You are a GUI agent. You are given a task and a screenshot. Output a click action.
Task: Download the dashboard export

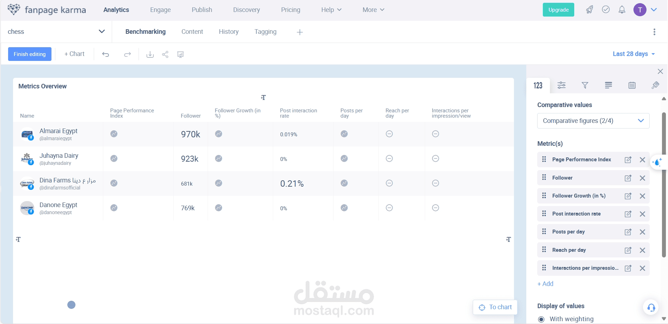click(150, 54)
